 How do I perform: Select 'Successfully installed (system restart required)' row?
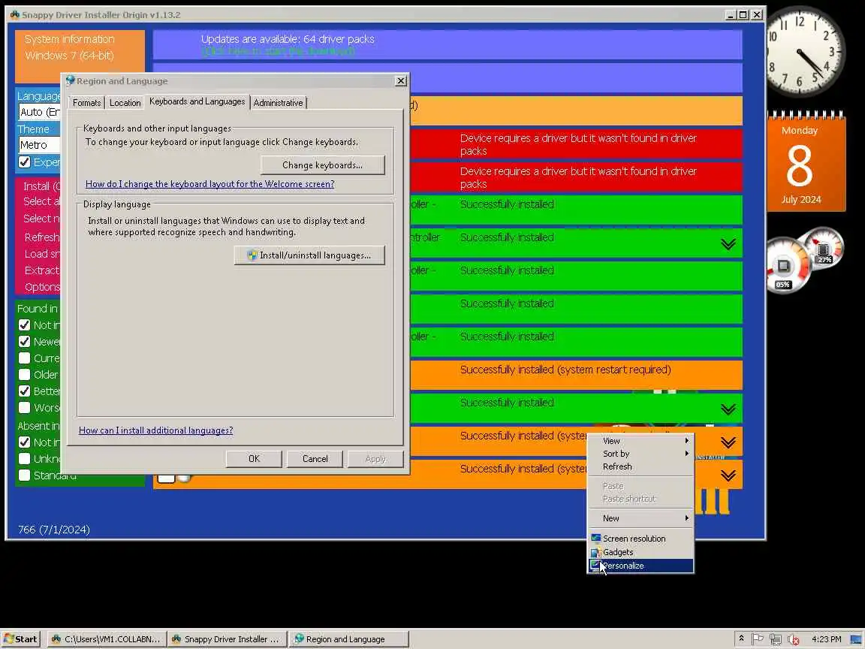click(577, 376)
